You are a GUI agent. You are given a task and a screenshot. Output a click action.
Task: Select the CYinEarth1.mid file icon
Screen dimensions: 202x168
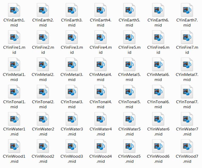coord(14,10)
